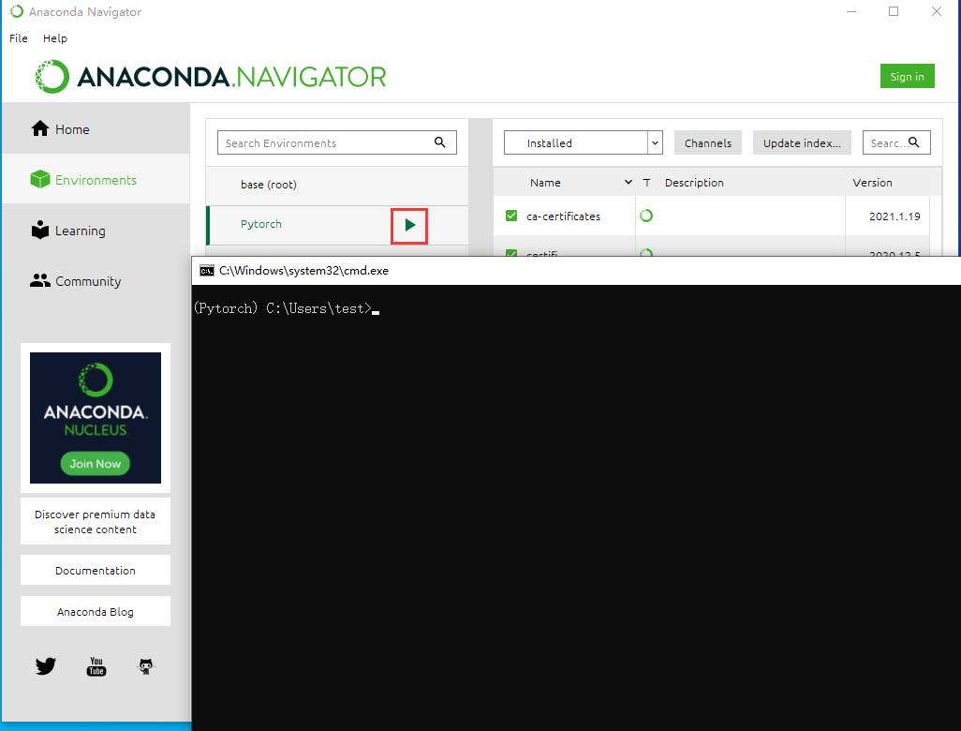
Task: Click the Version column header
Action: tap(872, 183)
